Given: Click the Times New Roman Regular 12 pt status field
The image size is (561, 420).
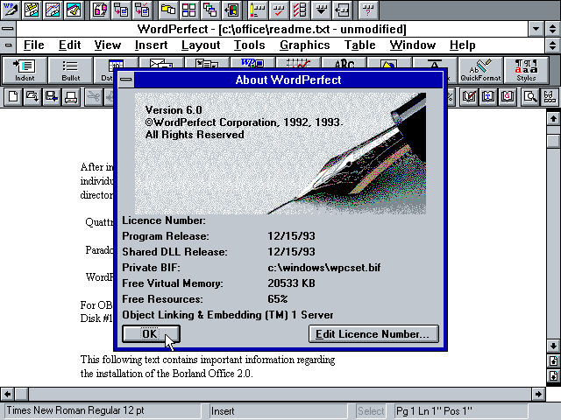Looking at the screenshot, I should coord(103,411).
